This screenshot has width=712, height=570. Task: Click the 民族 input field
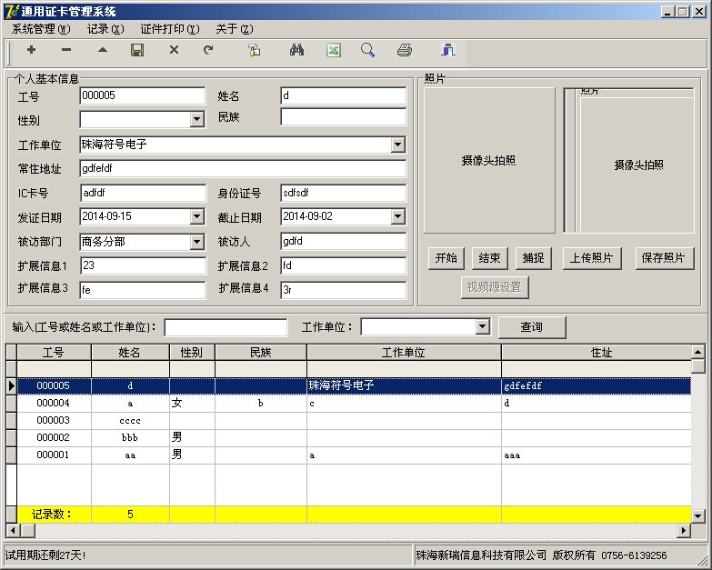coord(344,117)
